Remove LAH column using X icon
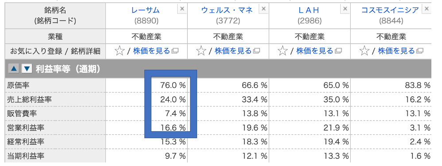The width and height of the screenshot is (442, 166). click(x=345, y=9)
